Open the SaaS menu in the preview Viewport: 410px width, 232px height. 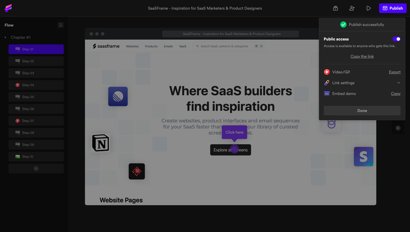(x=183, y=46)
